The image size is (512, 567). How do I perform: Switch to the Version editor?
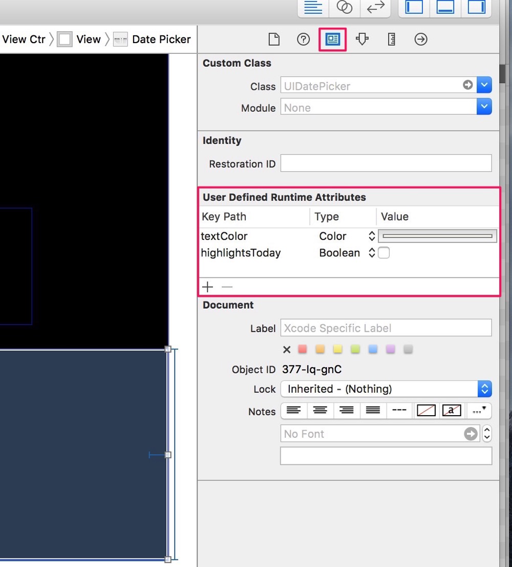[375, 7]
